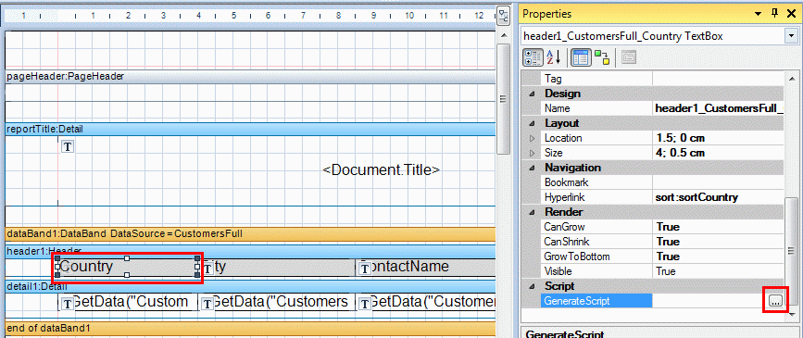The image size is (803, 338).
Task: Expand the Location property
Action: pos(532,138)
